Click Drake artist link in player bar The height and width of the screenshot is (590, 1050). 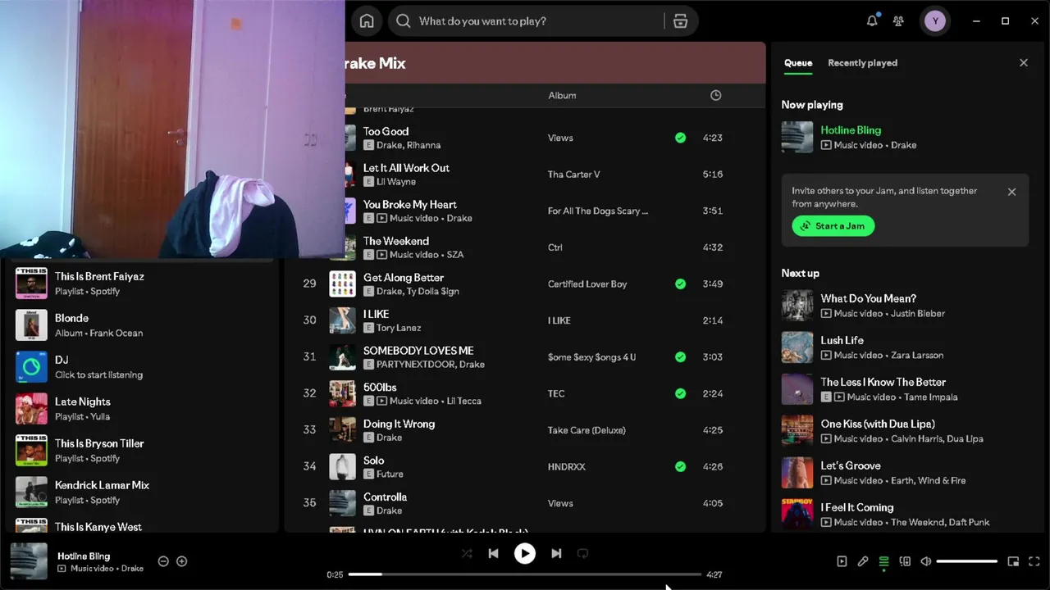point(132,568)
